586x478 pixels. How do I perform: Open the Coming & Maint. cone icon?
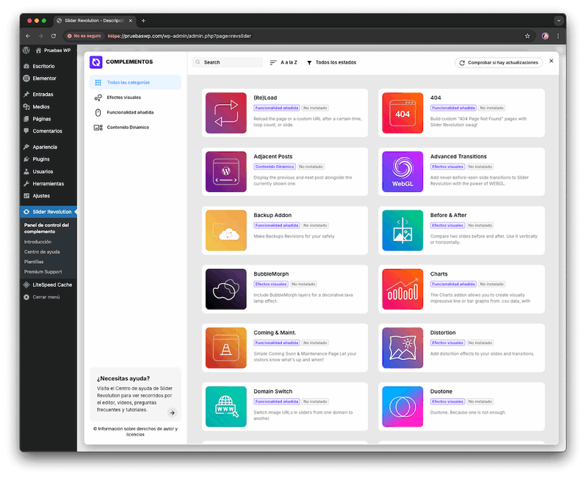point(225,348)
